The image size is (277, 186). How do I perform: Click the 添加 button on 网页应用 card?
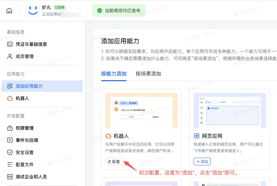pos(202,161)
